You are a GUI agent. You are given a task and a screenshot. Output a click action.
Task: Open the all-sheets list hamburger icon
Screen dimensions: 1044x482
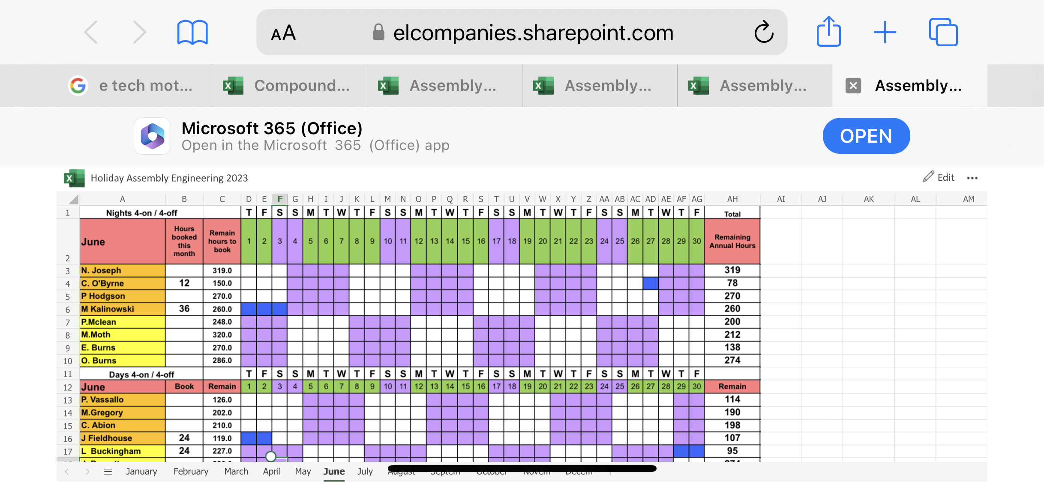point(108,472)
